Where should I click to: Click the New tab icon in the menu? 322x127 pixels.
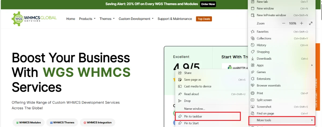pyautogui.click(x=252, y=2)
